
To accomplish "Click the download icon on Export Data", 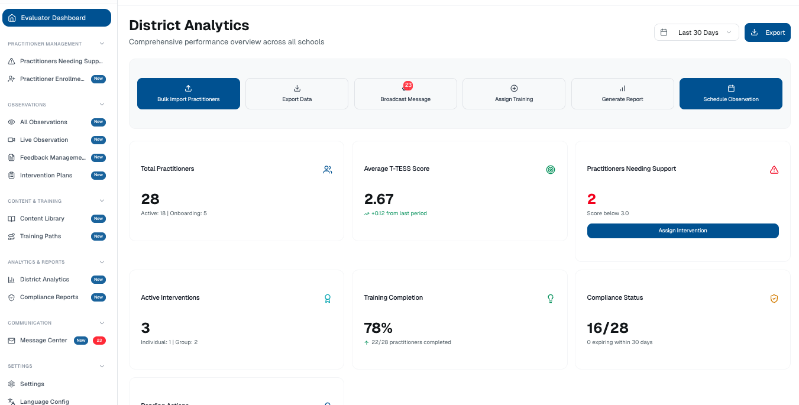I will (x=296, y=88).
